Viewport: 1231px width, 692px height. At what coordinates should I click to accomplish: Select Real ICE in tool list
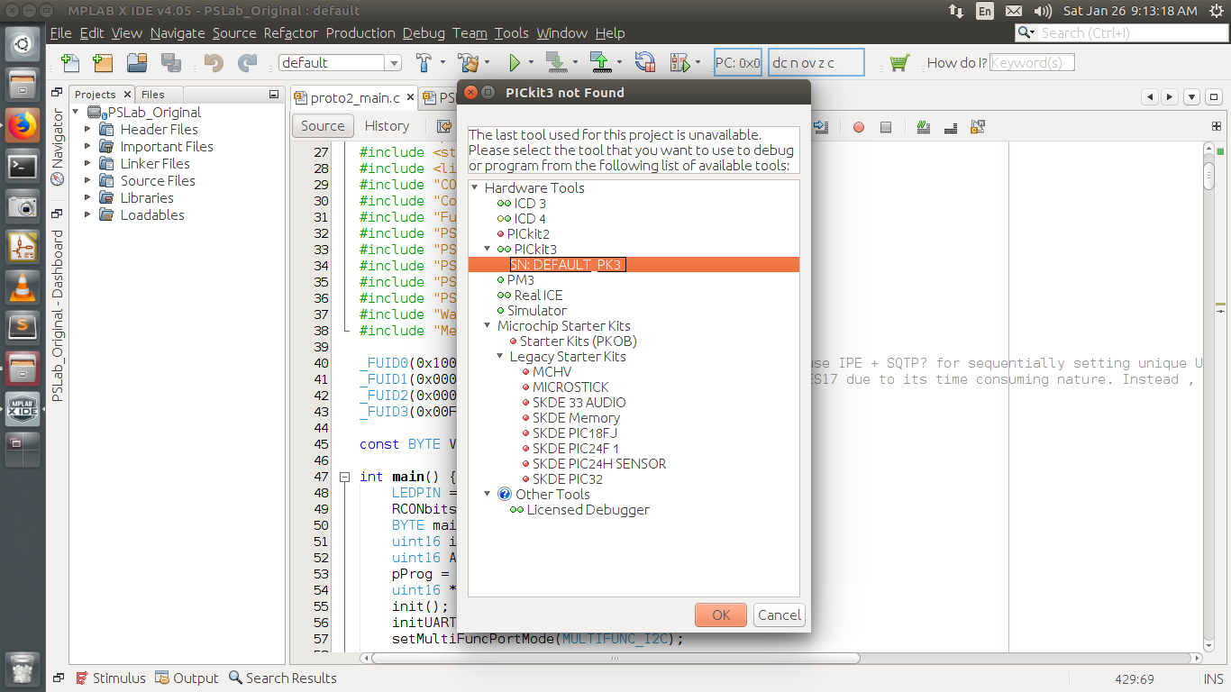point(538,296)
